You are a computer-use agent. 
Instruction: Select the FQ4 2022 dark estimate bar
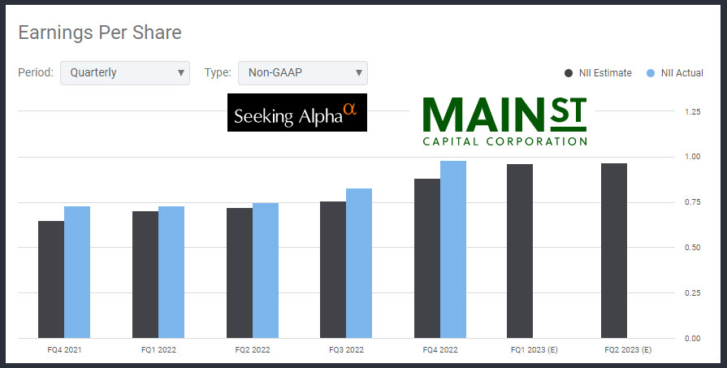click(x=427, y=258)
